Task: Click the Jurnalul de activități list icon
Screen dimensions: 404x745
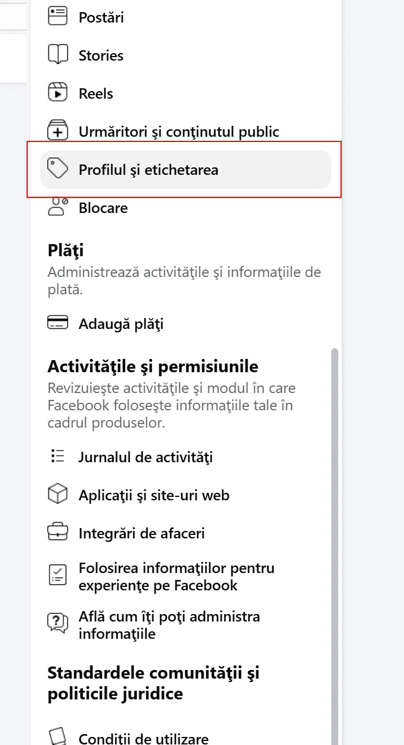Action: click(58, 457)
